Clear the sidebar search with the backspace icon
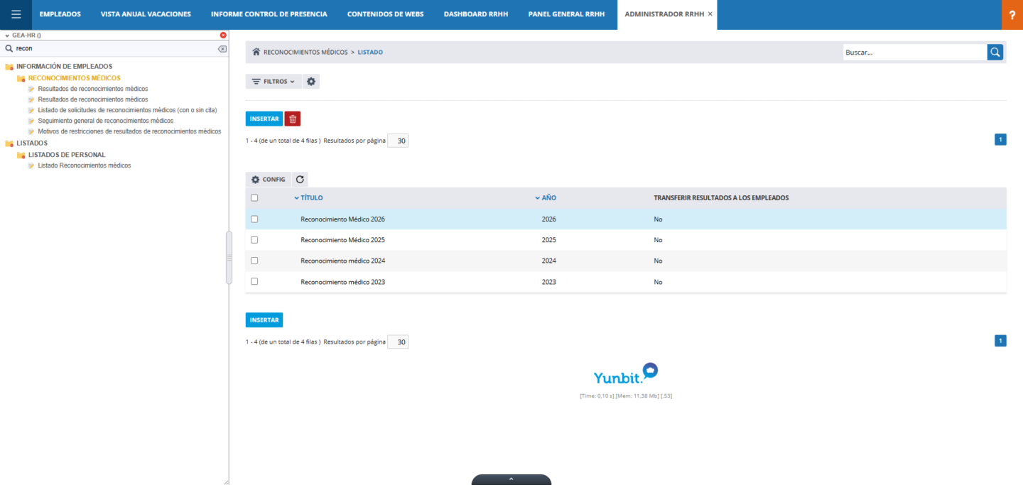Screen dimensions: 1023x485 pyautogui.click(x=222, y=48)
